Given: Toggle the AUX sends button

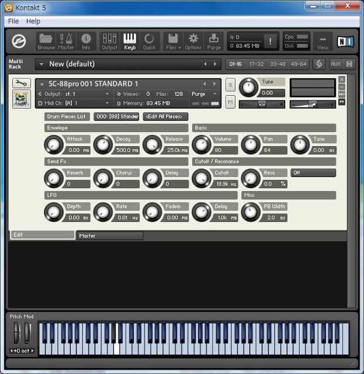Looking at the screenshot, I should [x=335, y=64].
